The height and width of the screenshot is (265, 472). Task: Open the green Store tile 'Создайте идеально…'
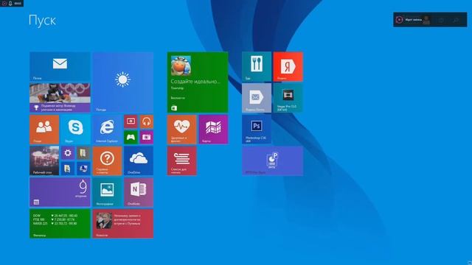[198, 82]
